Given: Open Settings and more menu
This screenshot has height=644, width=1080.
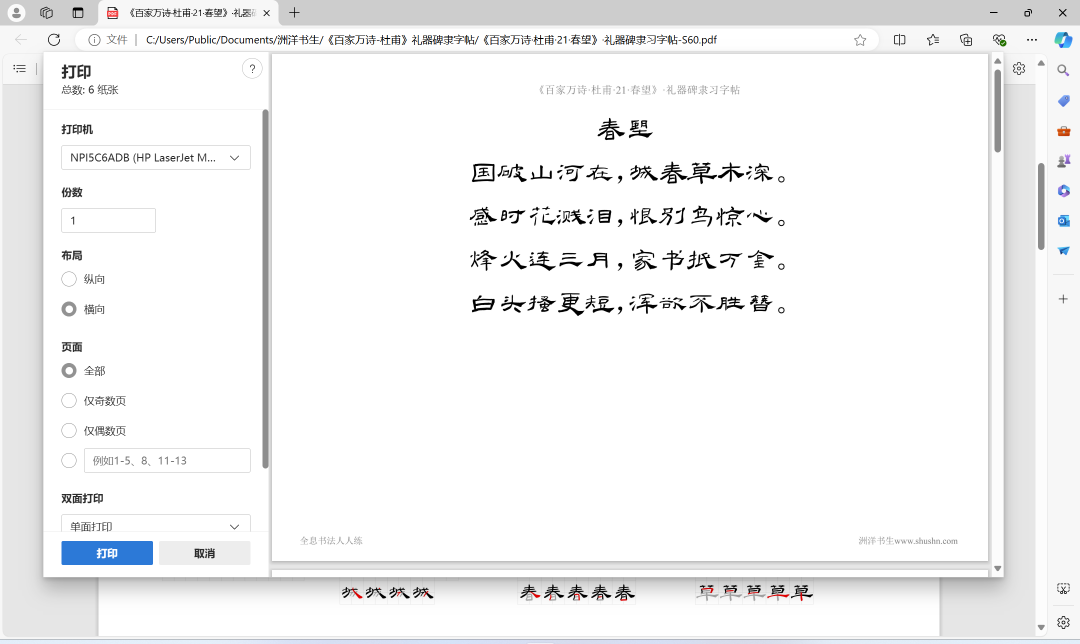Looking at the screenshot, I should pos(1032,40).
